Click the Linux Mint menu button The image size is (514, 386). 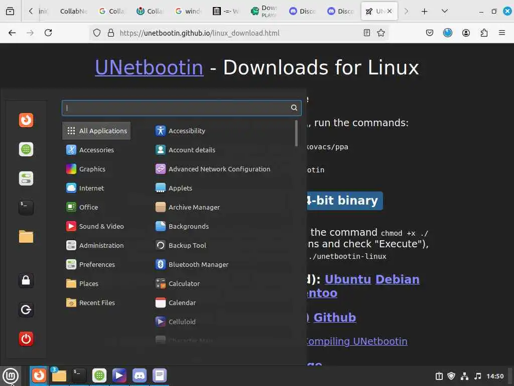pos(11,375)
